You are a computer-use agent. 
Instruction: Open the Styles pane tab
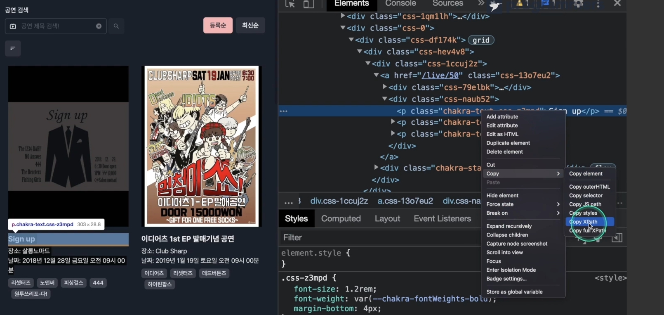tap(296, 219)
